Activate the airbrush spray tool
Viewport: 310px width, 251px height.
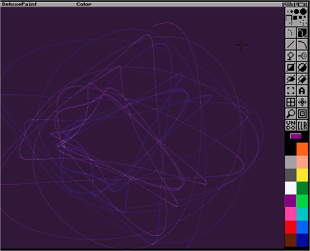pos(302,56)
